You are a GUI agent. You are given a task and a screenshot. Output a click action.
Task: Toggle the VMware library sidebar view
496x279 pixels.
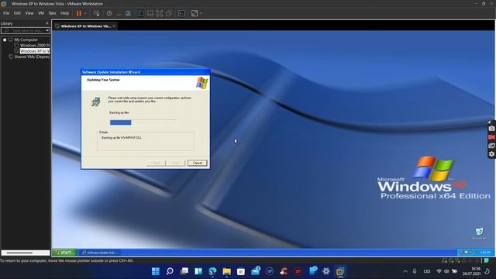pyautogui.click(x=140, y=13)
